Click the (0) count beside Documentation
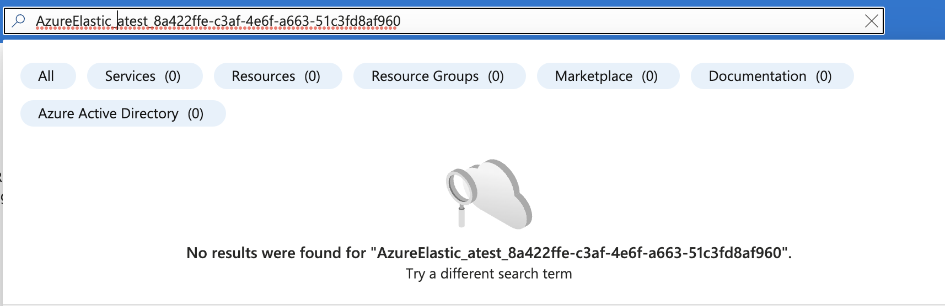The image size is (945, 306). click(824, 76)
